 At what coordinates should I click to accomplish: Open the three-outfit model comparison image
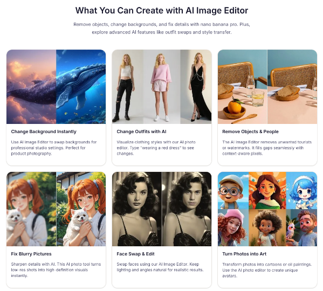(x=162, y=87)
